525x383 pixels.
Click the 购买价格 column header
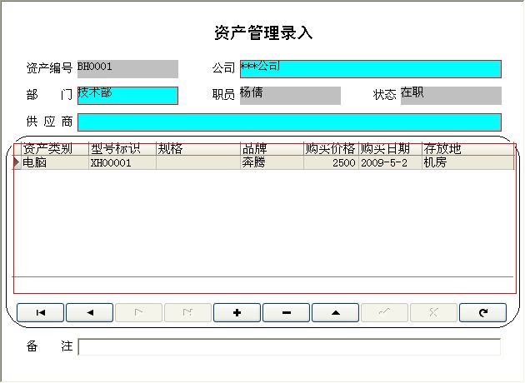[331, 149]
